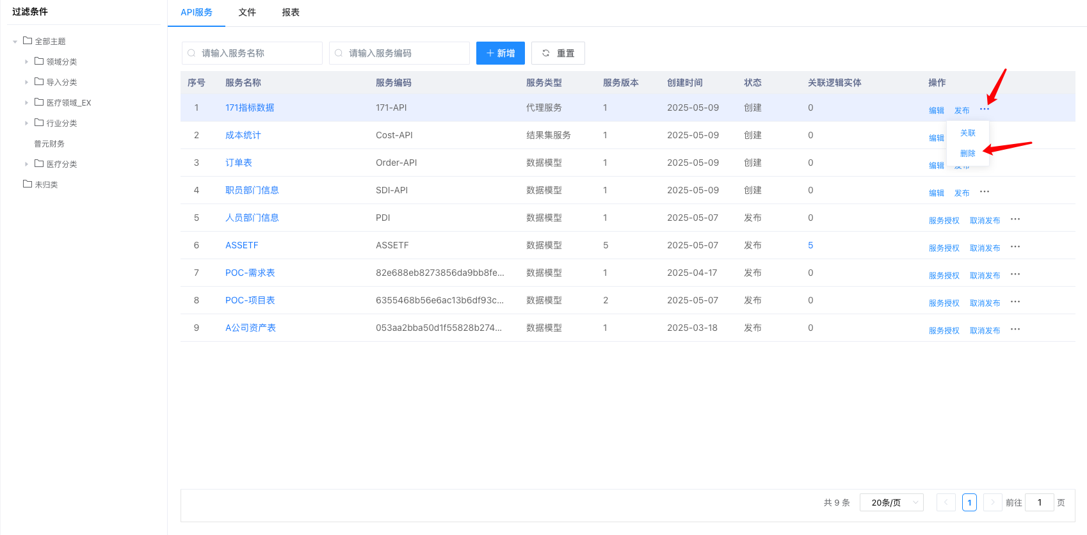This screenshot has height=535, width=1087.
Task: Open the 未归类 folder
Action: click(x=40, y=184)
